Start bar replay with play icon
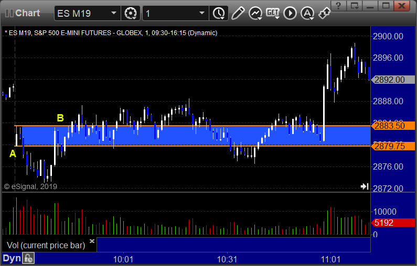Image resolution: width=417 pixels, height=266 pixels. (x=290, y=13)
